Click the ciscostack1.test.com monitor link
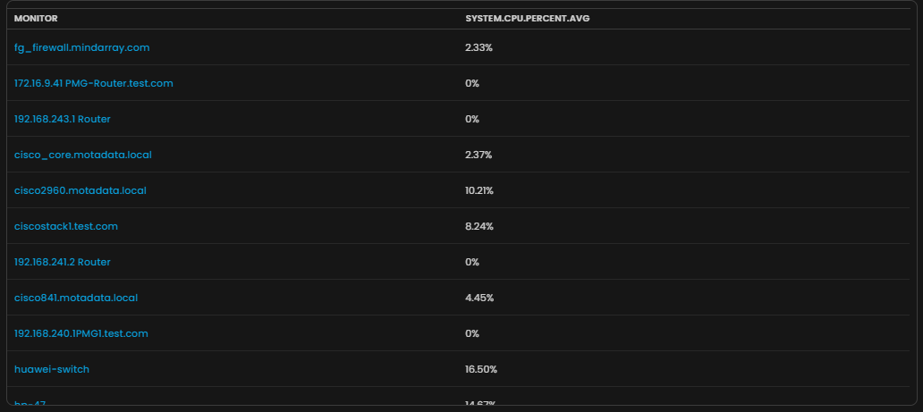The image size is (923, 412). 66,226
